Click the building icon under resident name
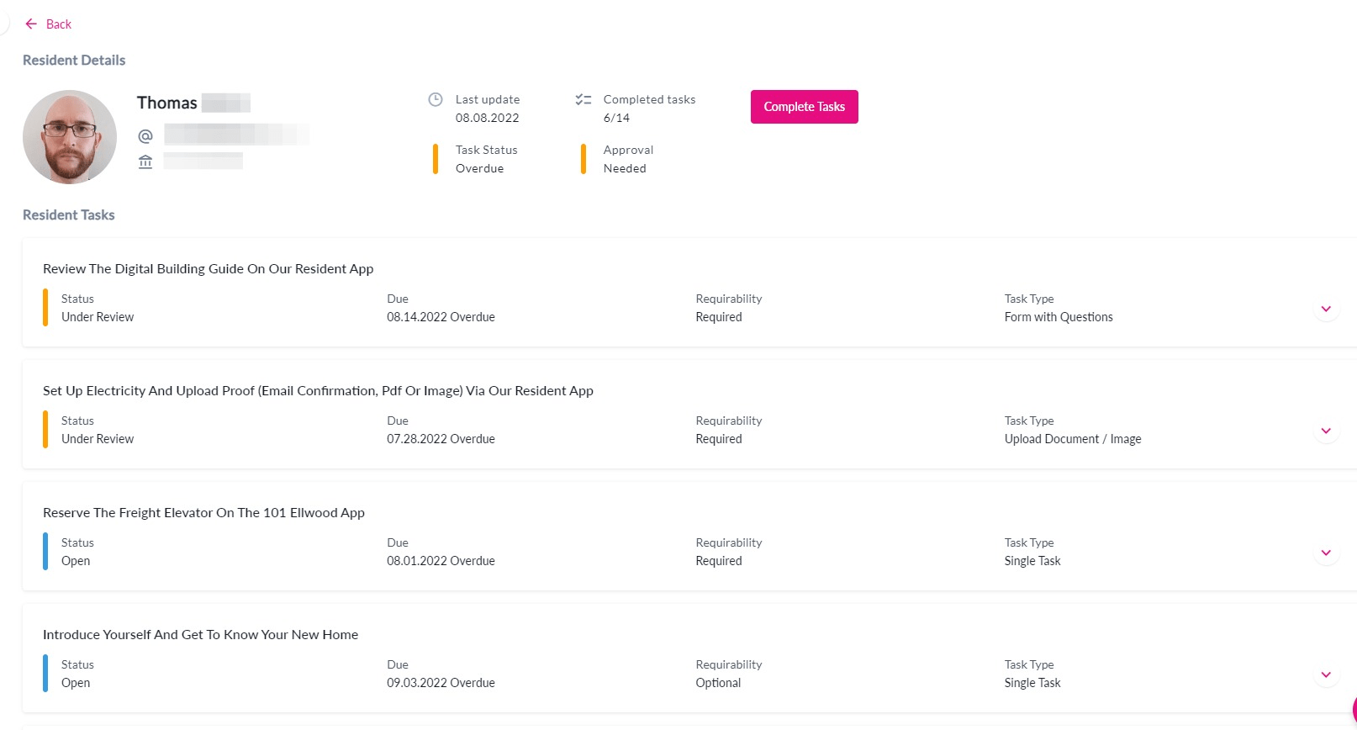 [x=145, y=161]
